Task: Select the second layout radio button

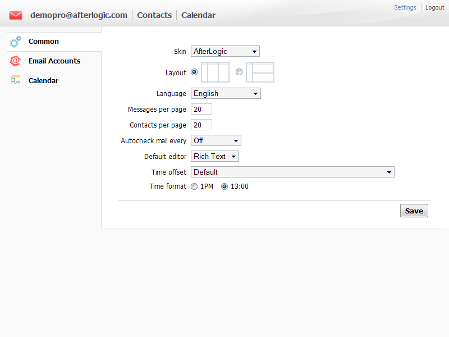Action: coord(239,72)
